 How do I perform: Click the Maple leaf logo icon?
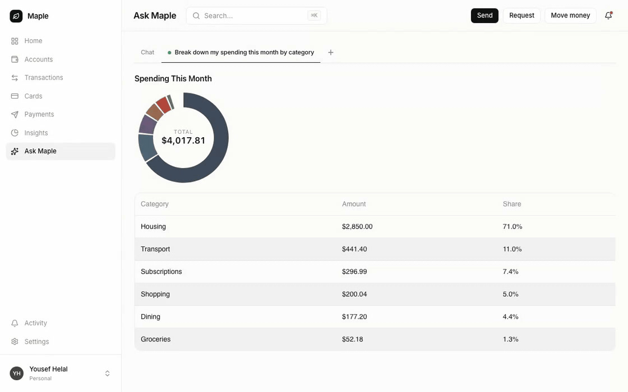(x=16, y=16)
